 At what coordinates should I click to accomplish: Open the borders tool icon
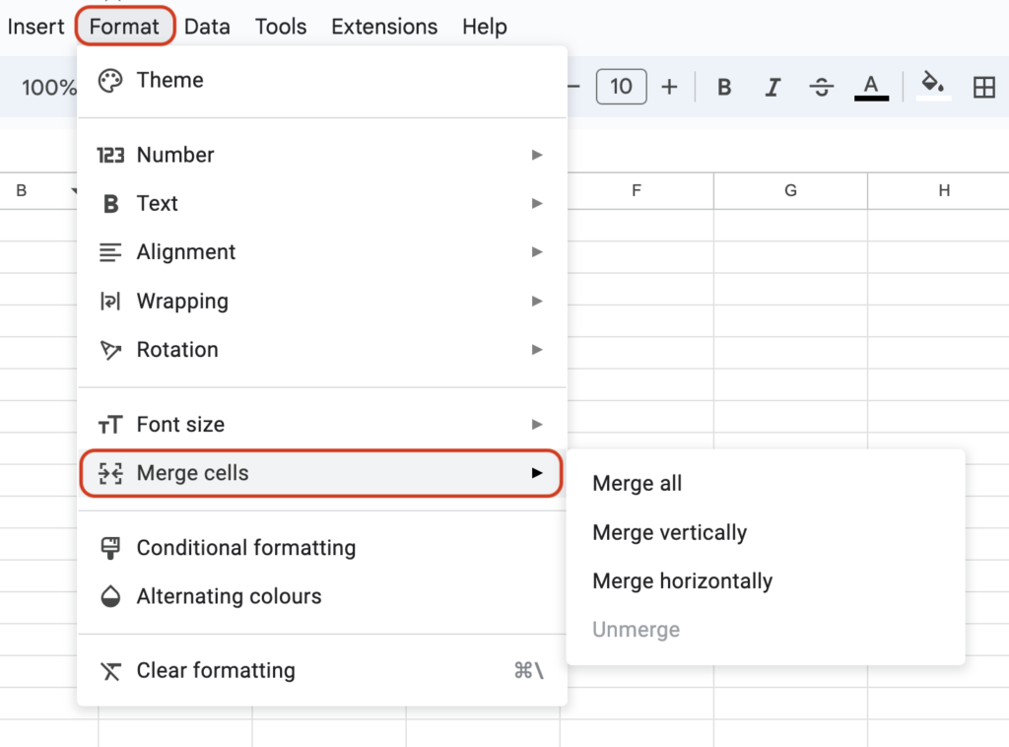[x=983, y=87]
